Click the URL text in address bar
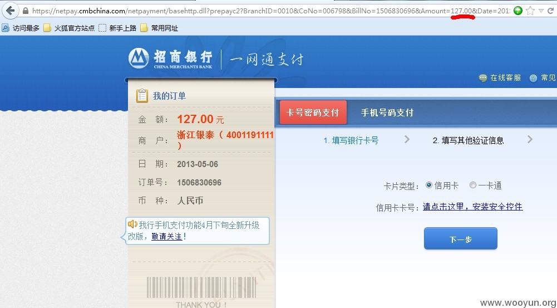This screenshot has height=308, width=557. click(270, 11)
